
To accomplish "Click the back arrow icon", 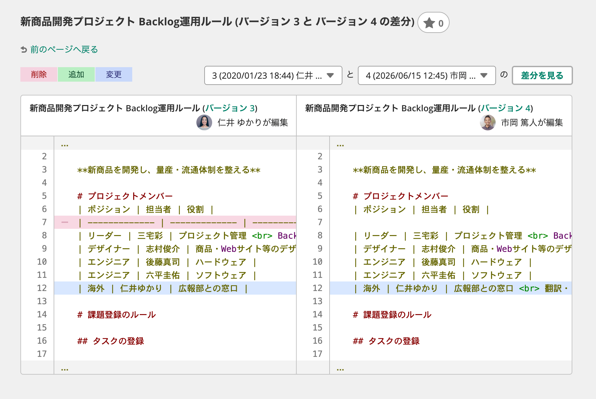I will [24, 50].
